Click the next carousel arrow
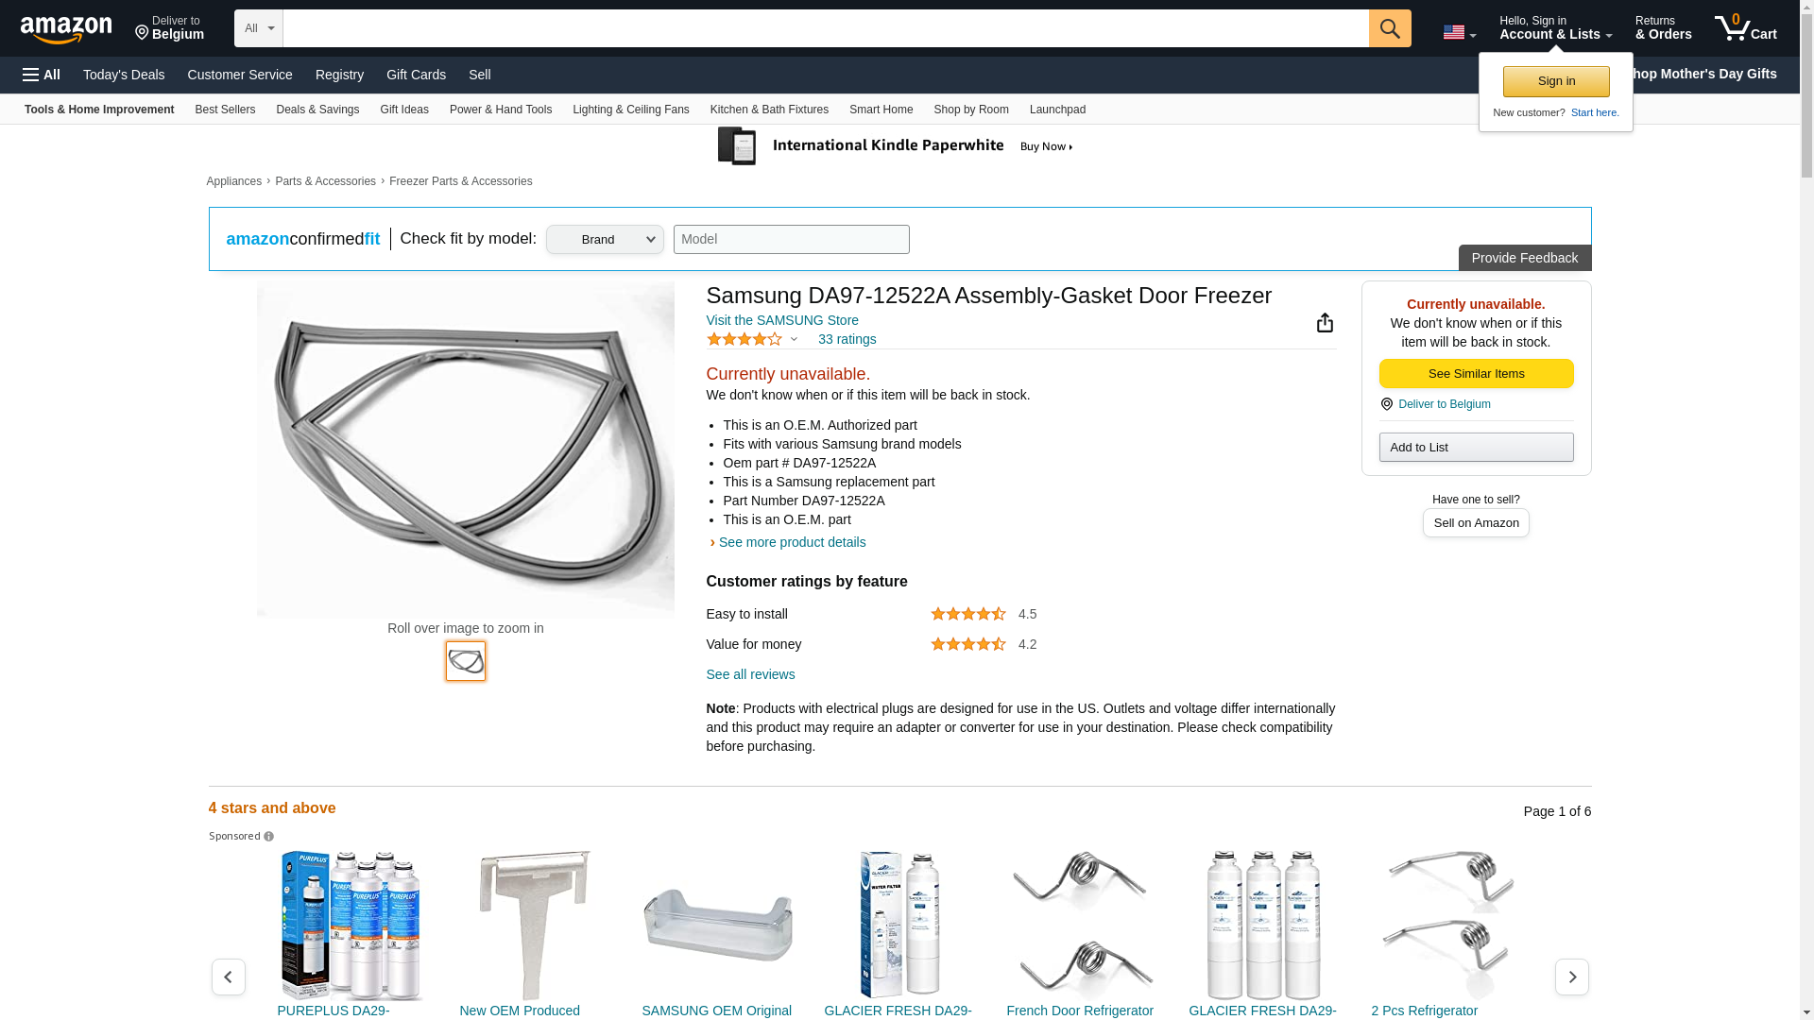This screenshot has width=1814, height=1020. [1571, 977]
